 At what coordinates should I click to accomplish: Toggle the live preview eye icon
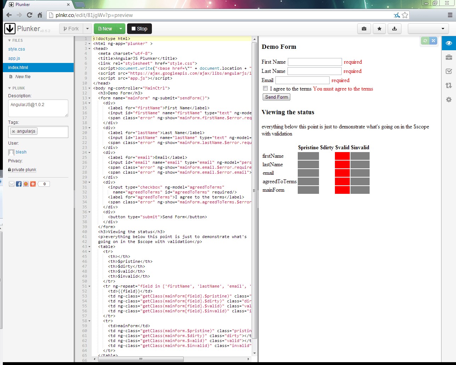[449, 43]
